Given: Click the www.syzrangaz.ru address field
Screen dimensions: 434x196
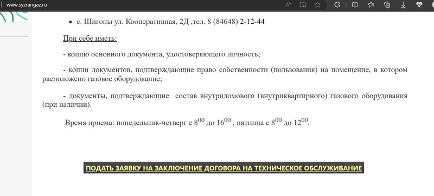Looking at the screenshot, I should tap(138, 5).
